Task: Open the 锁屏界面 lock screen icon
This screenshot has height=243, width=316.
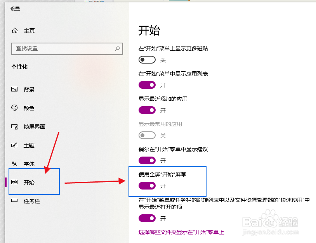Action: 14,126
